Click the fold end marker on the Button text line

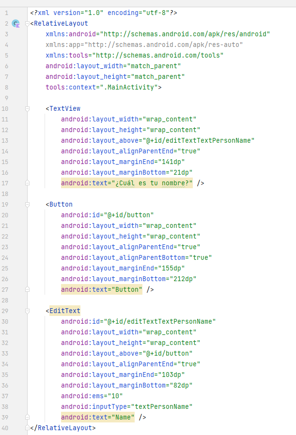coord(27,290)
